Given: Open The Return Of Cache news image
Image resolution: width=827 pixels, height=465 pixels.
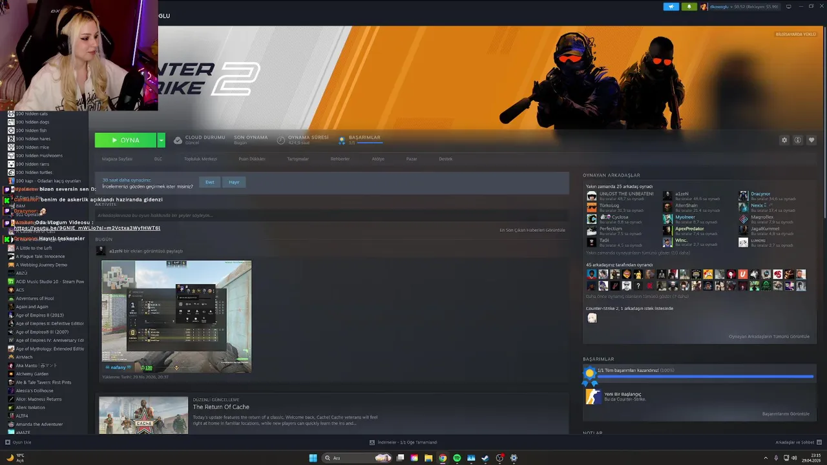Looking at the screenshot, I should click(x=143, y=415).
